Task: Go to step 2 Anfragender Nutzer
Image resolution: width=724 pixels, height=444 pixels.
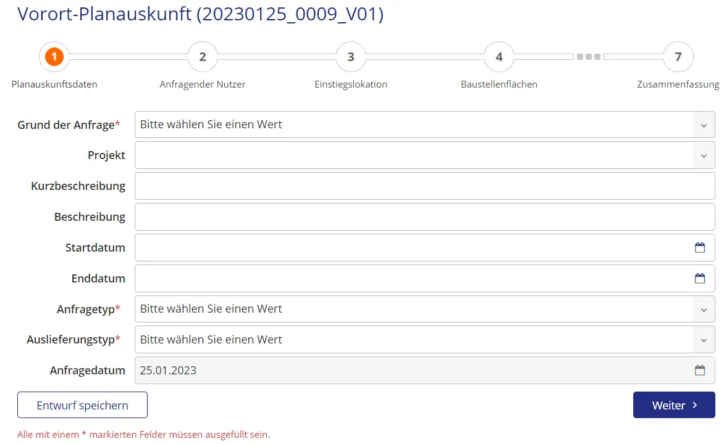Action: [x=202, y=56]
